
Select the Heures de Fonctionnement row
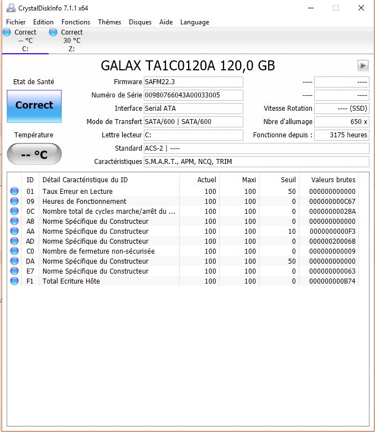[183, 201]
